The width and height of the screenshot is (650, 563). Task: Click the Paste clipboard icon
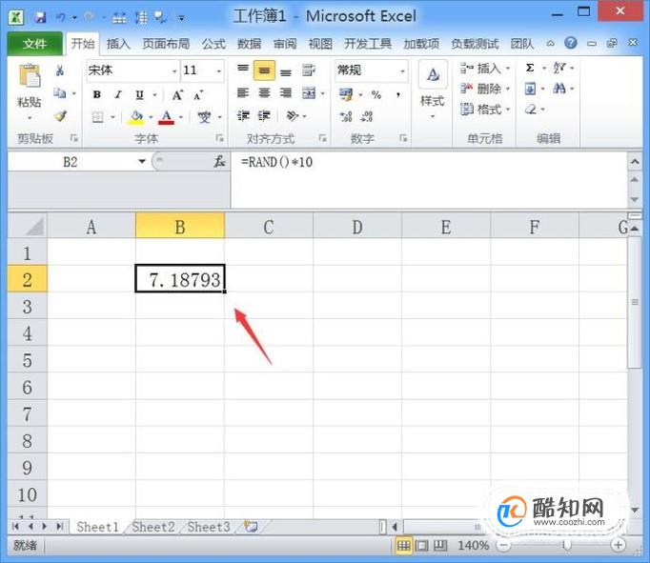[x=30, y=76]
